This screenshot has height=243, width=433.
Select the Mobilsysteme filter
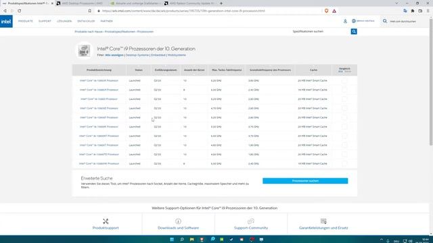pos(177,55)
